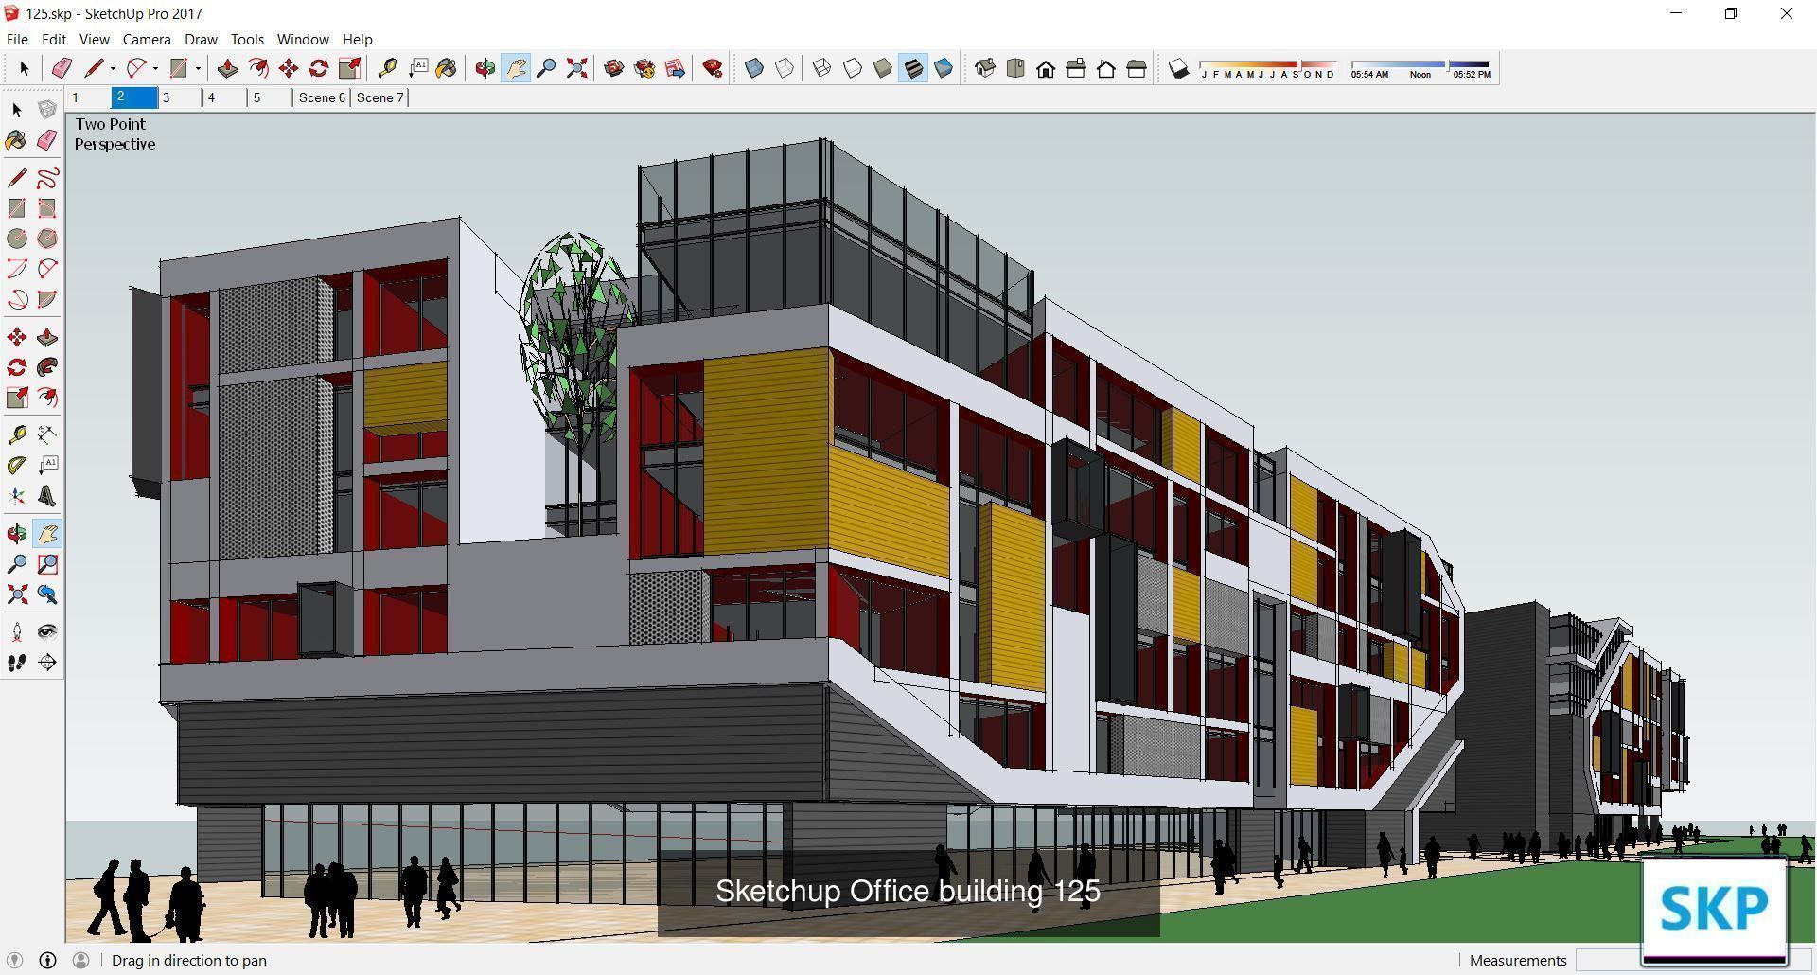Open the 3D Warehouse icon
Image resolution: width=1817 pixels, height=975 pixels.
(x=614, y=68)
